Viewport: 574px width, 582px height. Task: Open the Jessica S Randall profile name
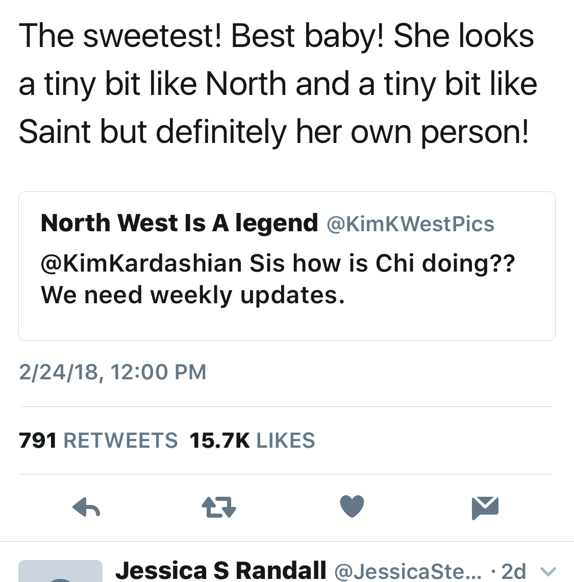pyautogui.click(x=221, y=571)
